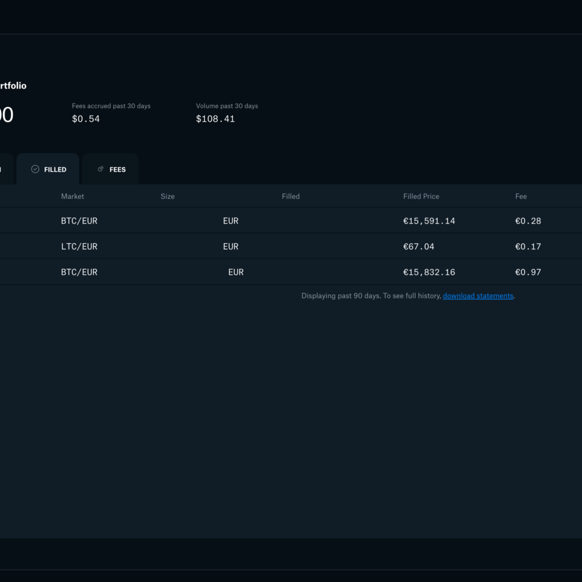Select BTC/EUR market in the €15,591.14 row
582x582 pixels.
click(x=79, y=221)
